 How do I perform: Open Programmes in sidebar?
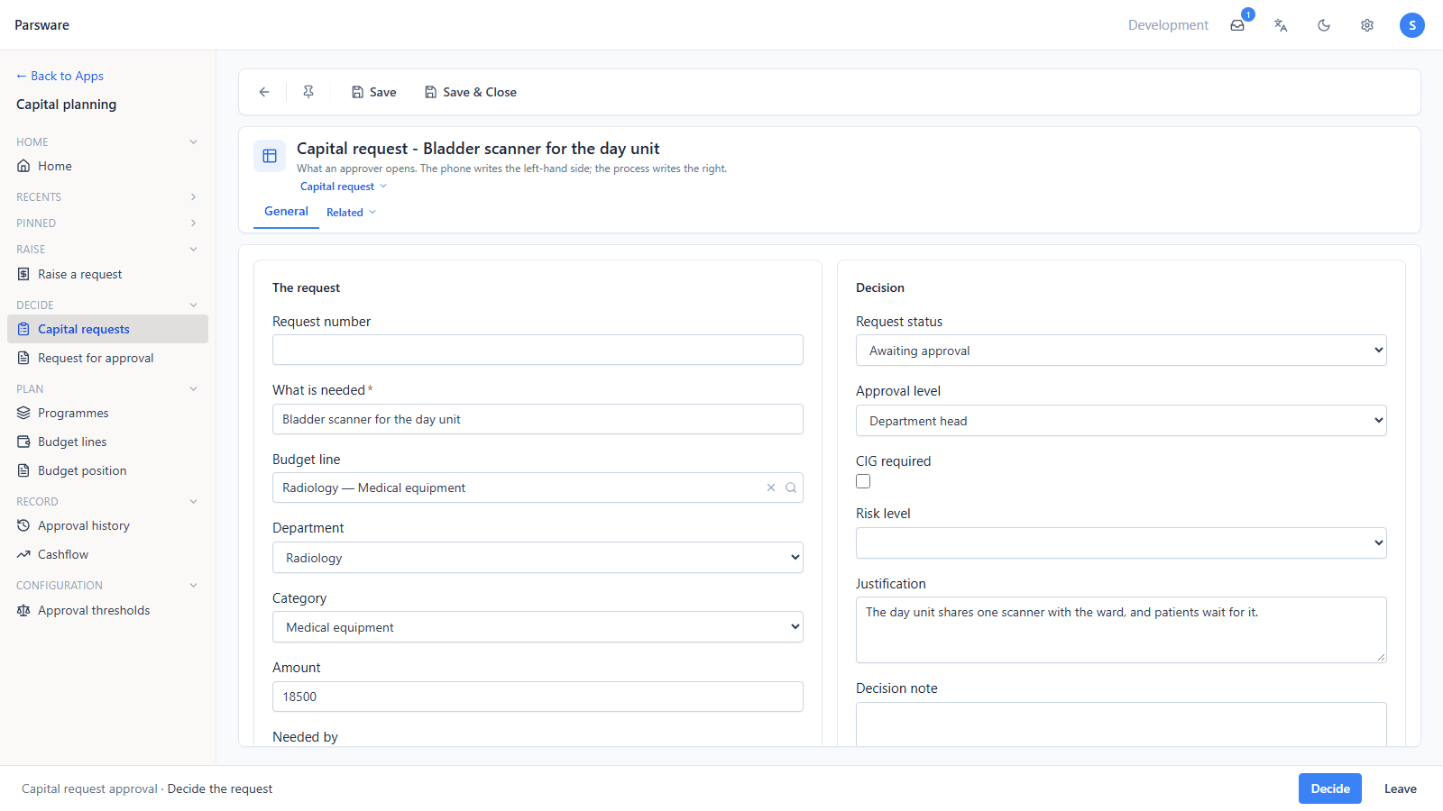pyautogui.click(x=107, y=413)
